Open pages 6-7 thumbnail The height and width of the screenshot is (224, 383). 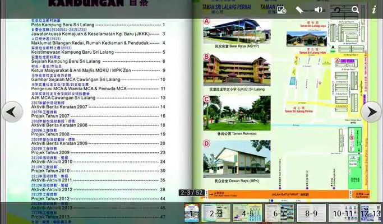[280, 213]
